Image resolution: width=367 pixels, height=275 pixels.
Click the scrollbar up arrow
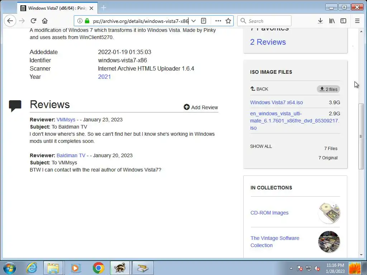(x=361, y=32)
